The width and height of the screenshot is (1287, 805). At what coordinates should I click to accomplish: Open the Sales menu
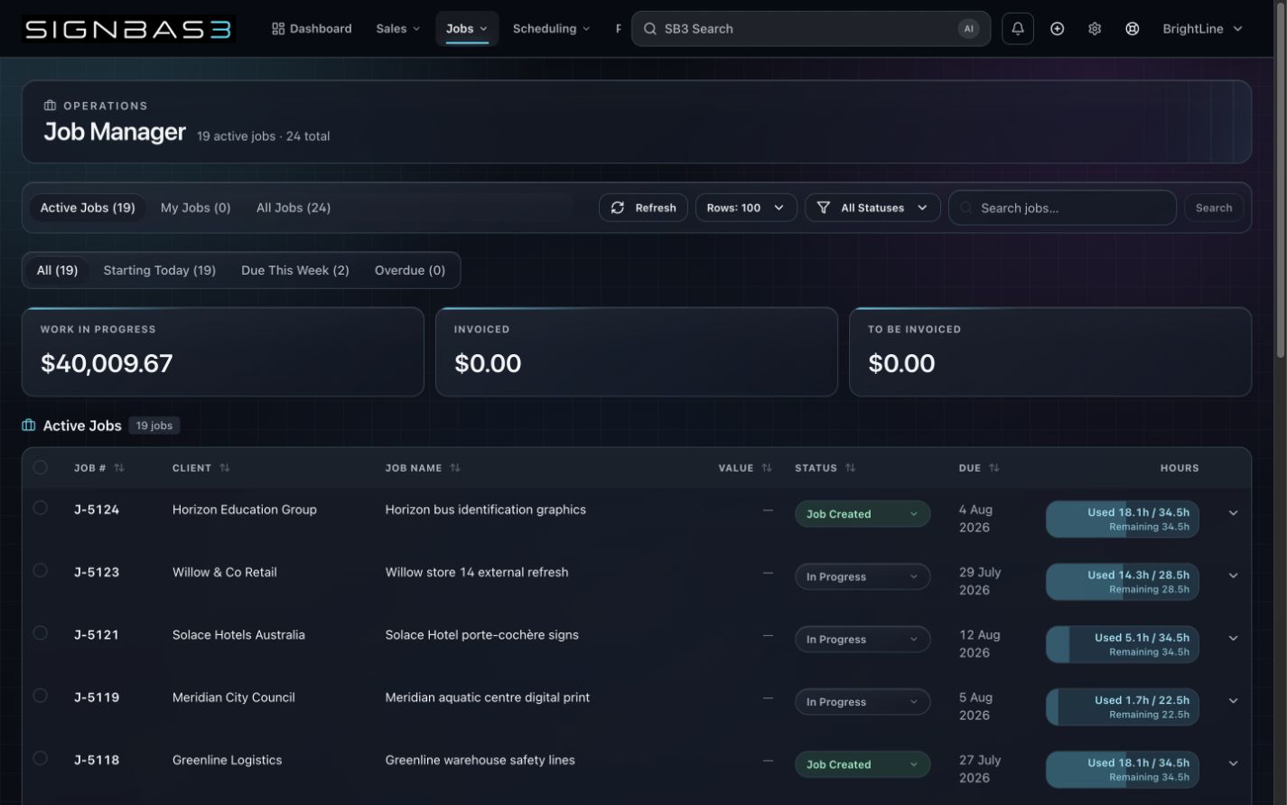pyautogui.click(x=398, y=29)
